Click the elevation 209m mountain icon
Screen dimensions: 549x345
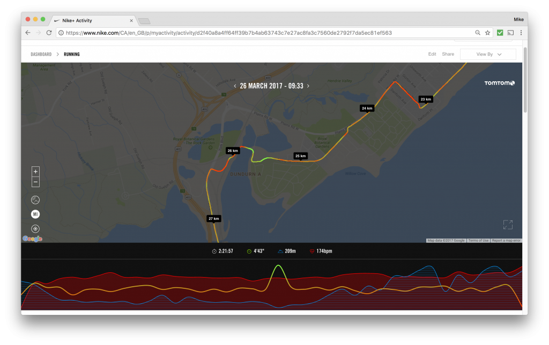[281, 251]
